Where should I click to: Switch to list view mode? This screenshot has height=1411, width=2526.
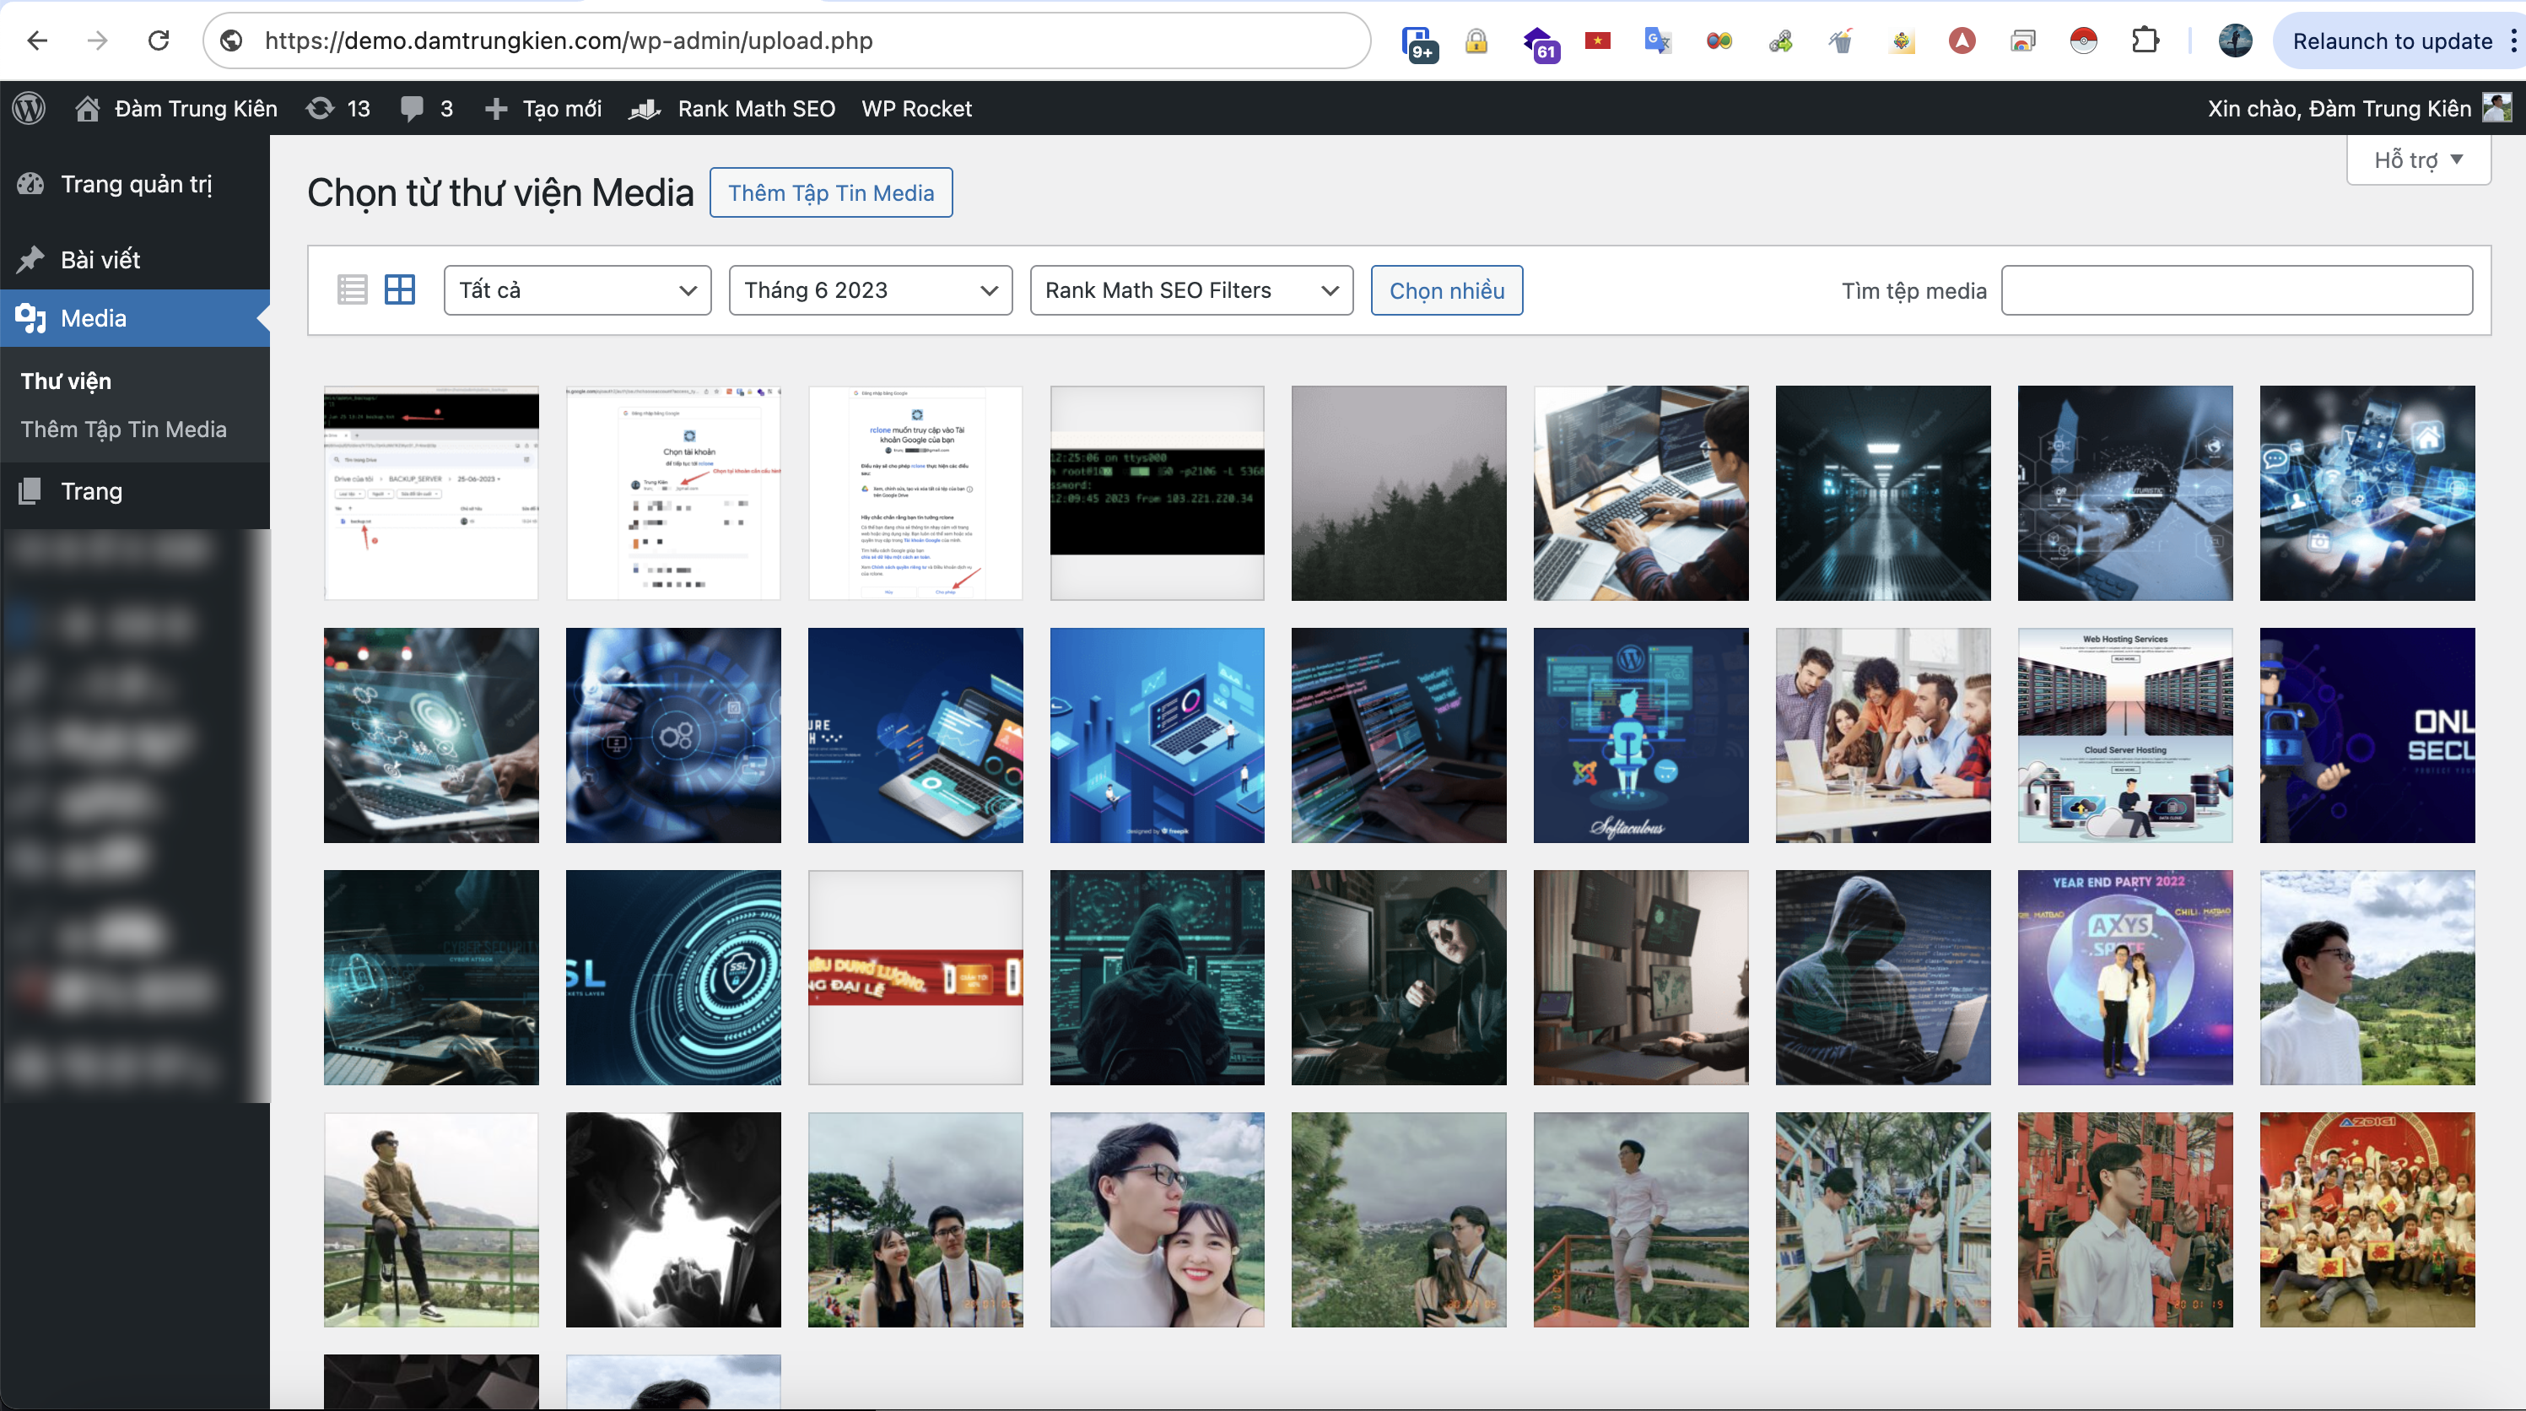coord(352,289)
